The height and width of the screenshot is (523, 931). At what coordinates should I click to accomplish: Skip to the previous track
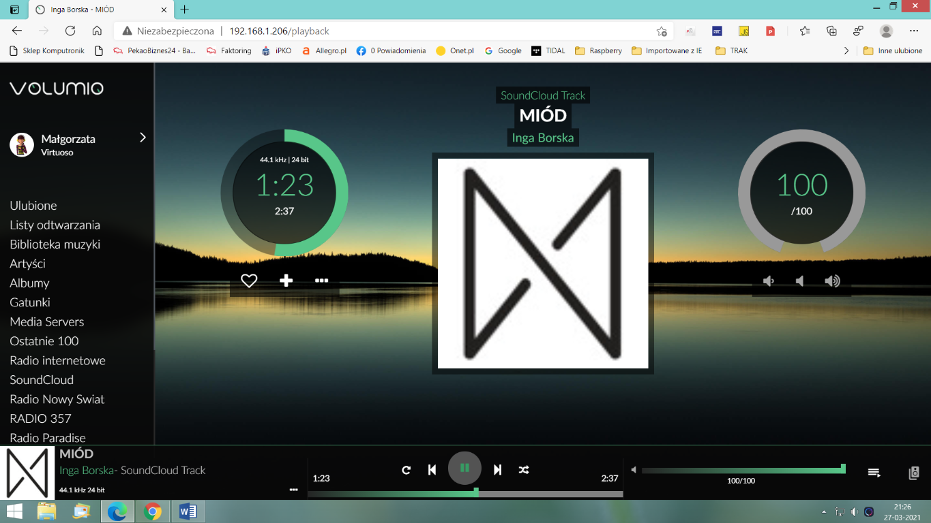tap(432, 470)
